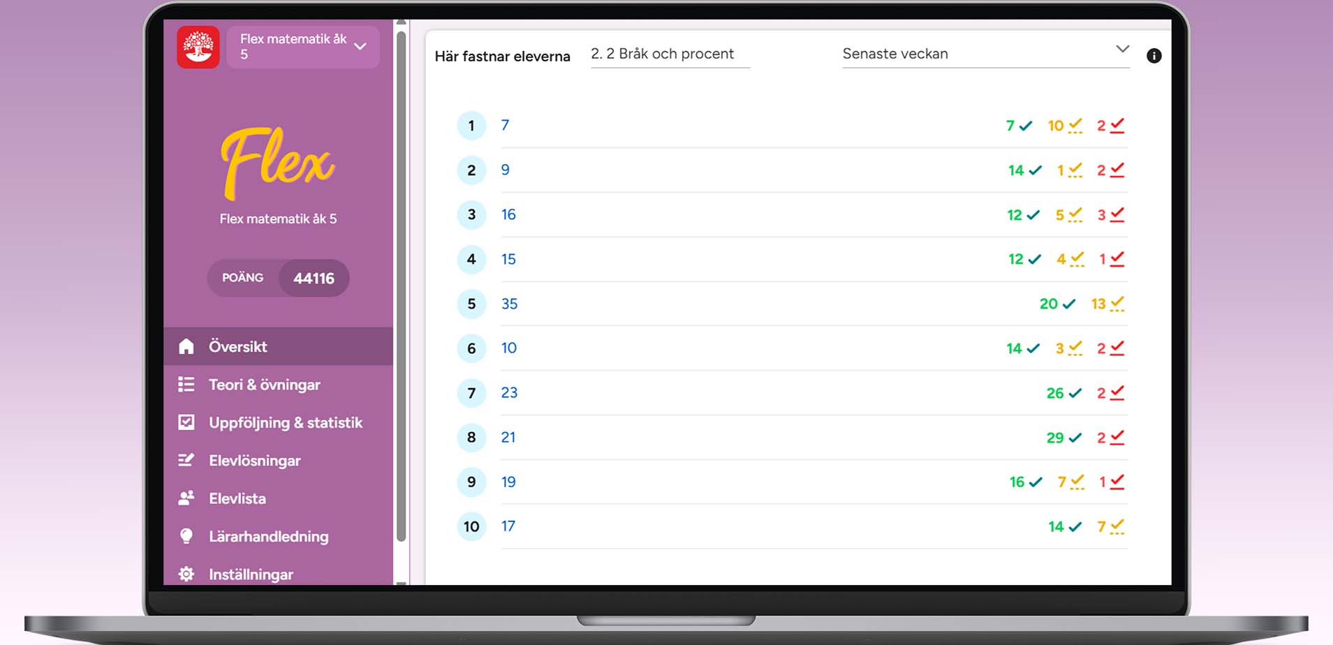This screenshot has width=1333, height=645.
Task: Click the gear icon for Inställningar
Action: coord(186,574)
